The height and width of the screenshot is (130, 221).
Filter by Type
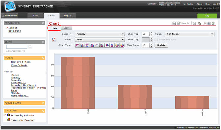(14, 90)
